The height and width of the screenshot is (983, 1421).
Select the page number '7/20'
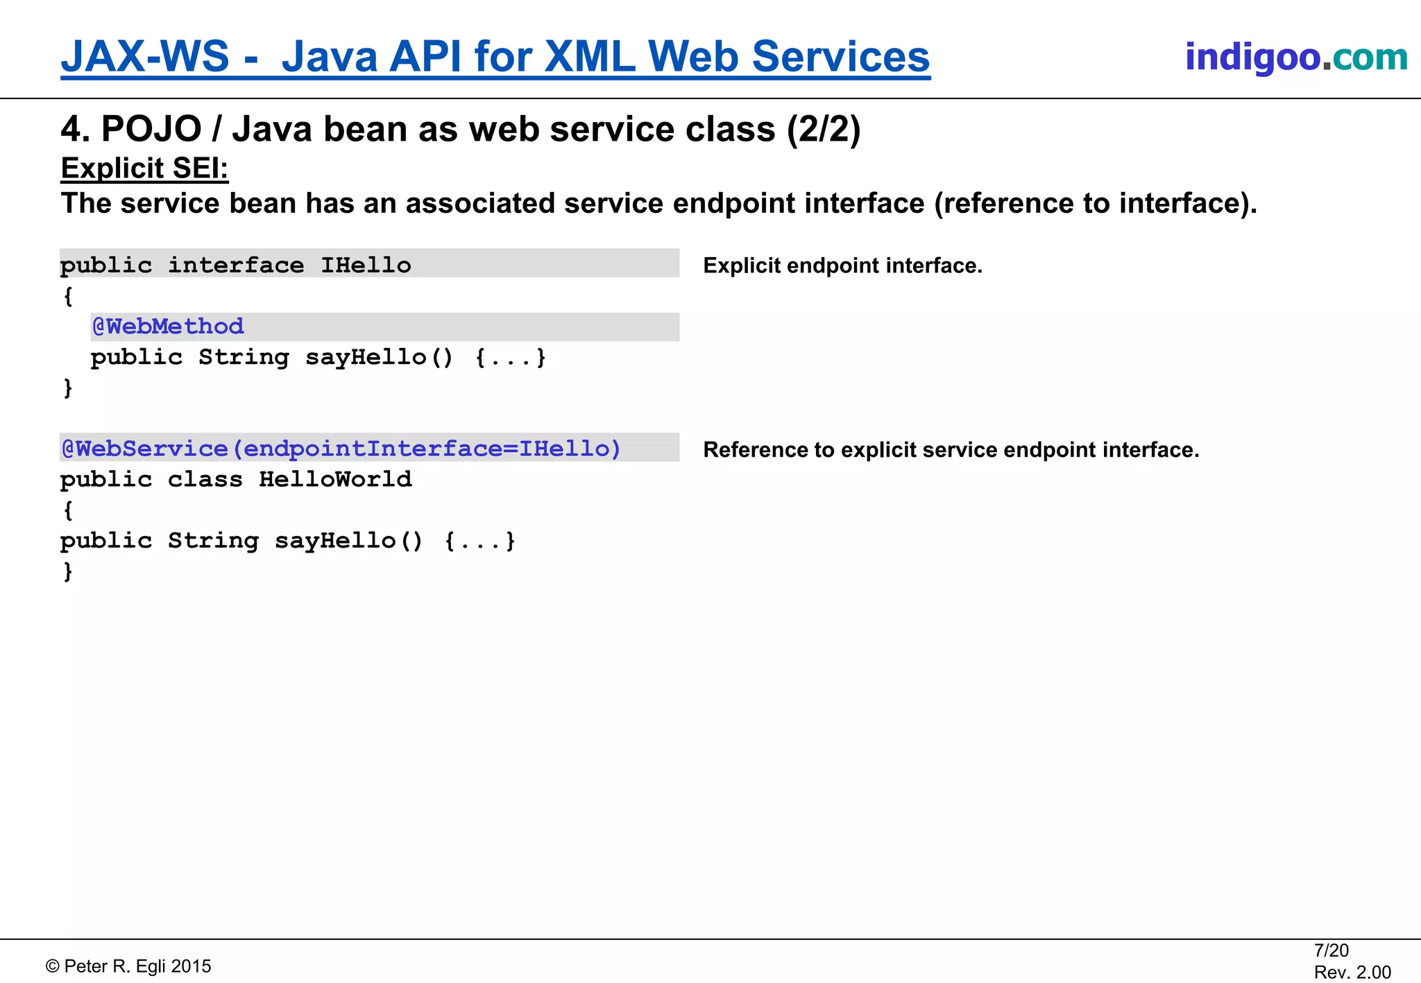(1331, 950)
